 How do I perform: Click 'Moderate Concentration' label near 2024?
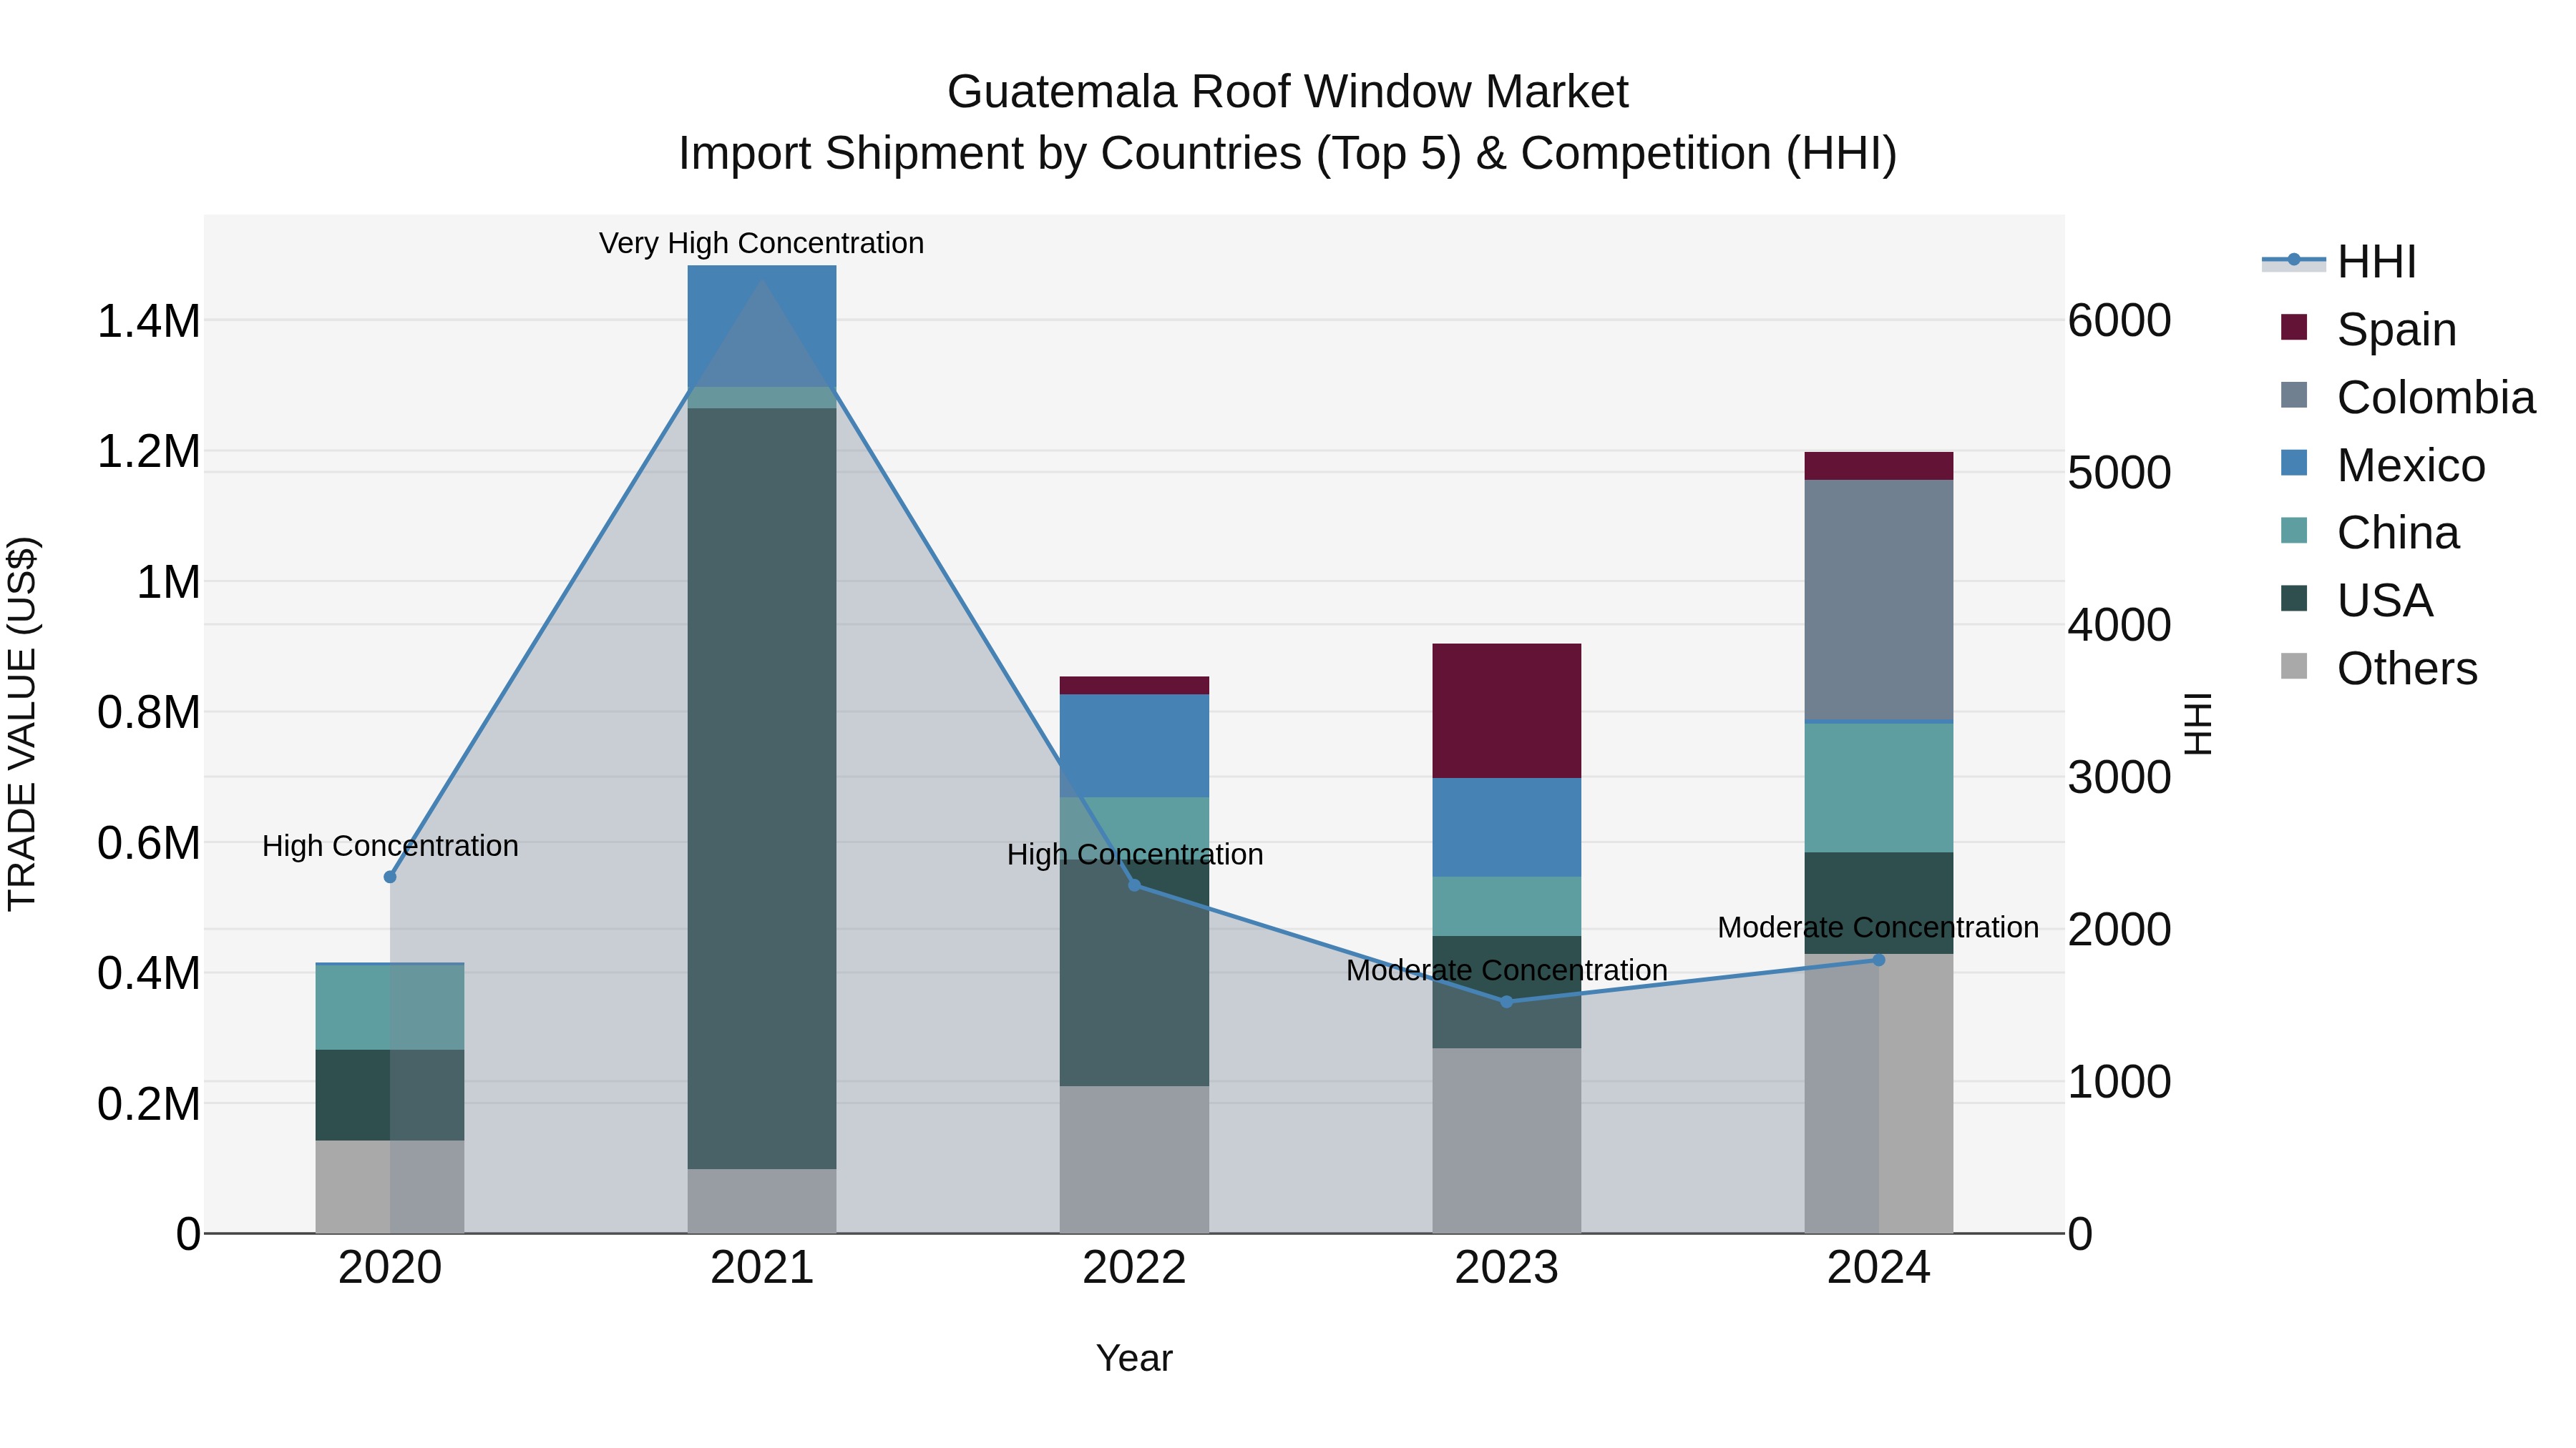coord(1878,928)
